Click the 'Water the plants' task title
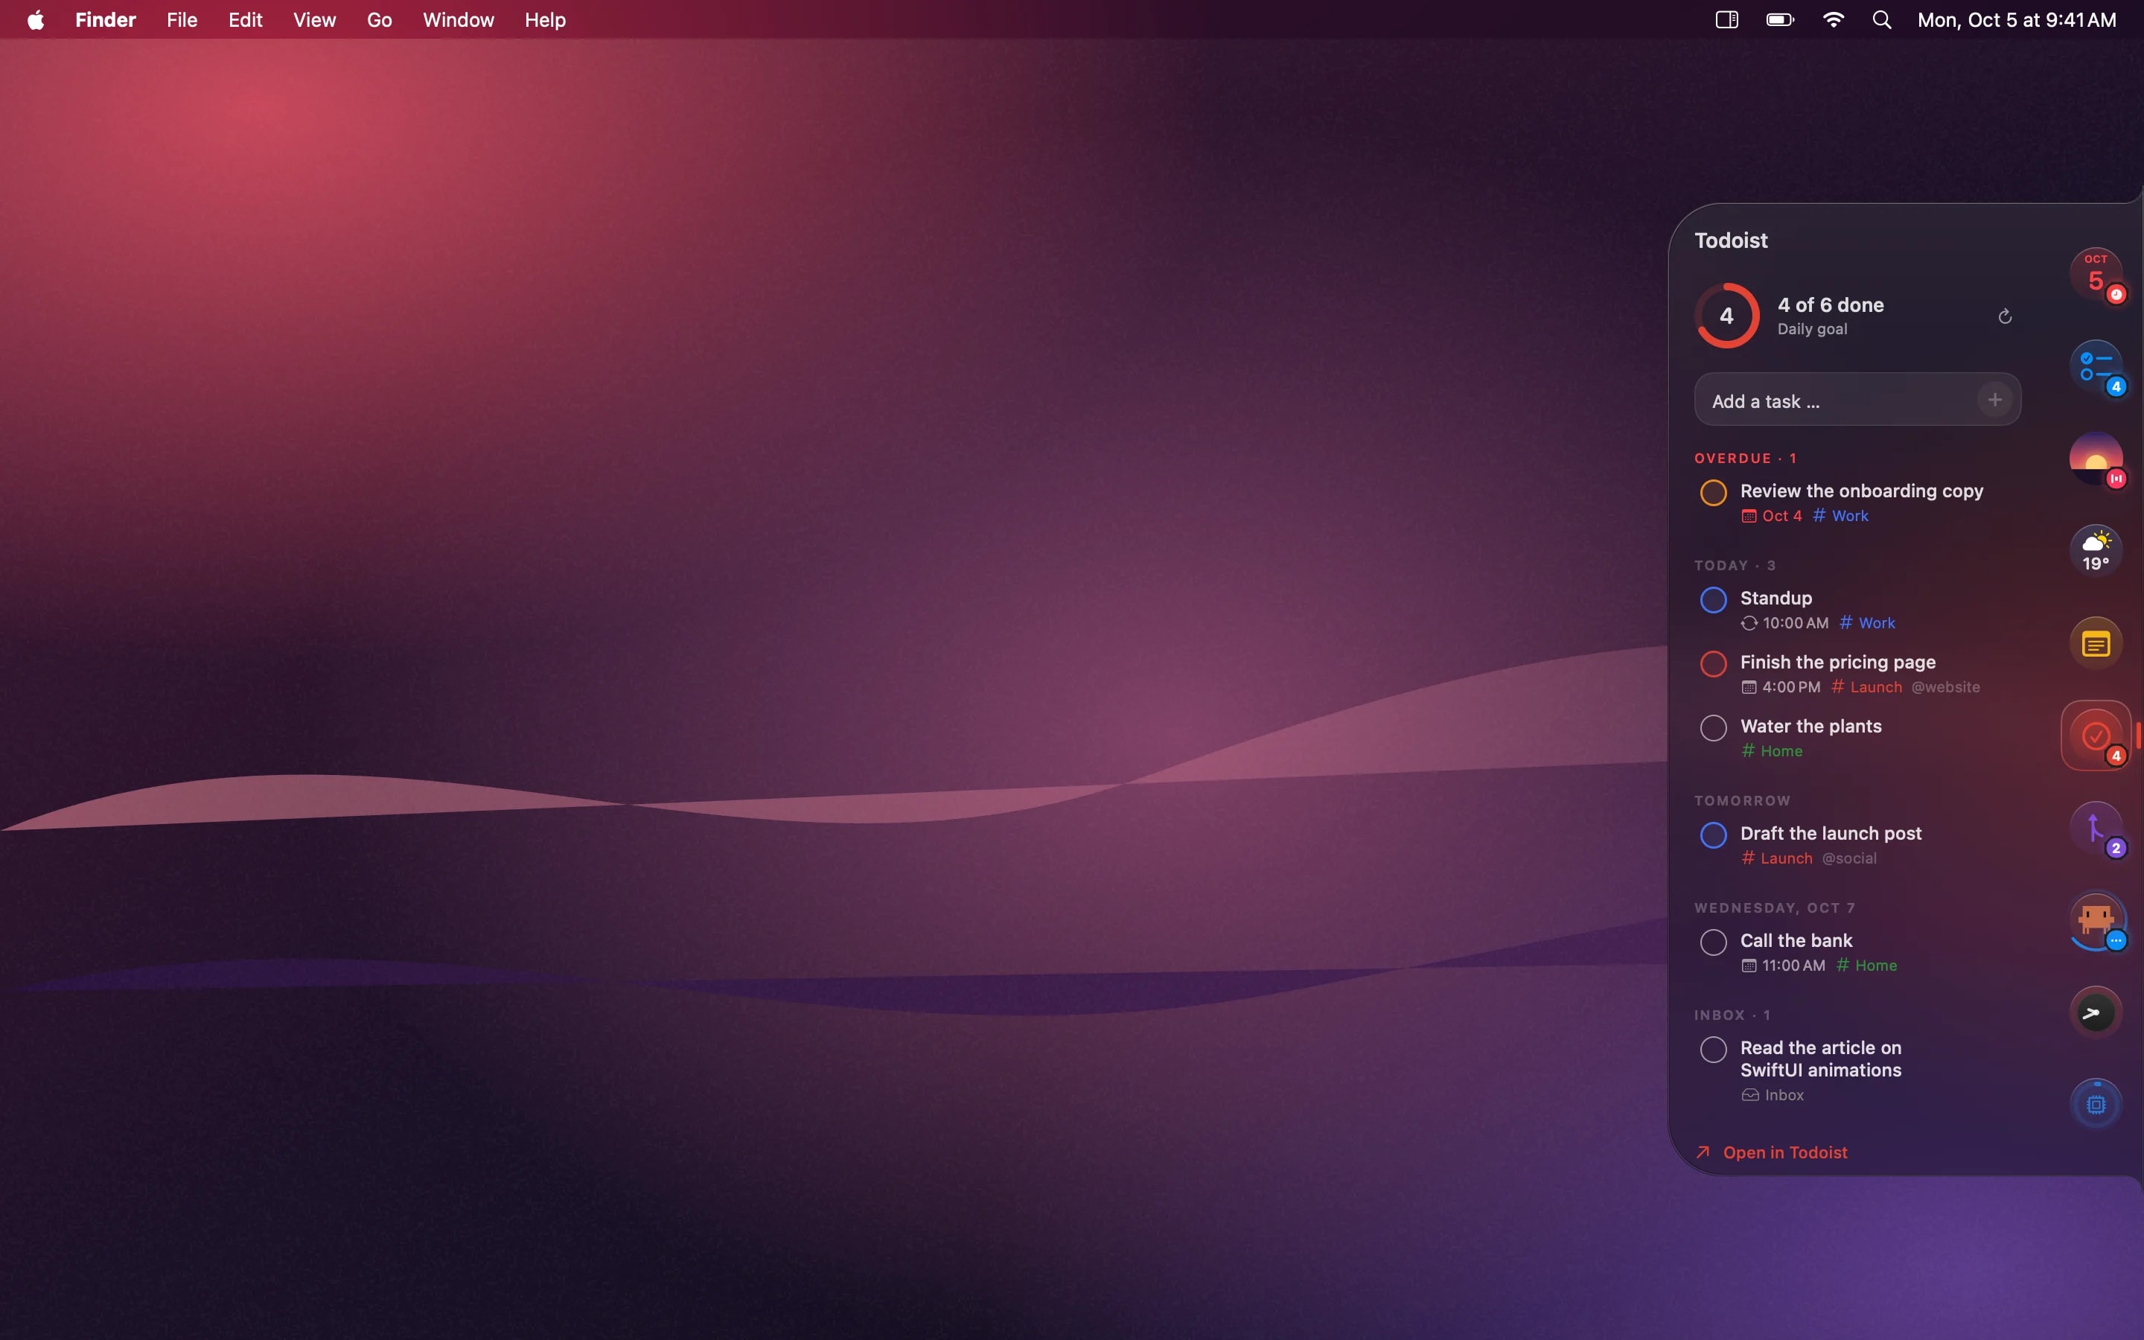This screenshot has height=1340, width=2144. [1811, 726]
